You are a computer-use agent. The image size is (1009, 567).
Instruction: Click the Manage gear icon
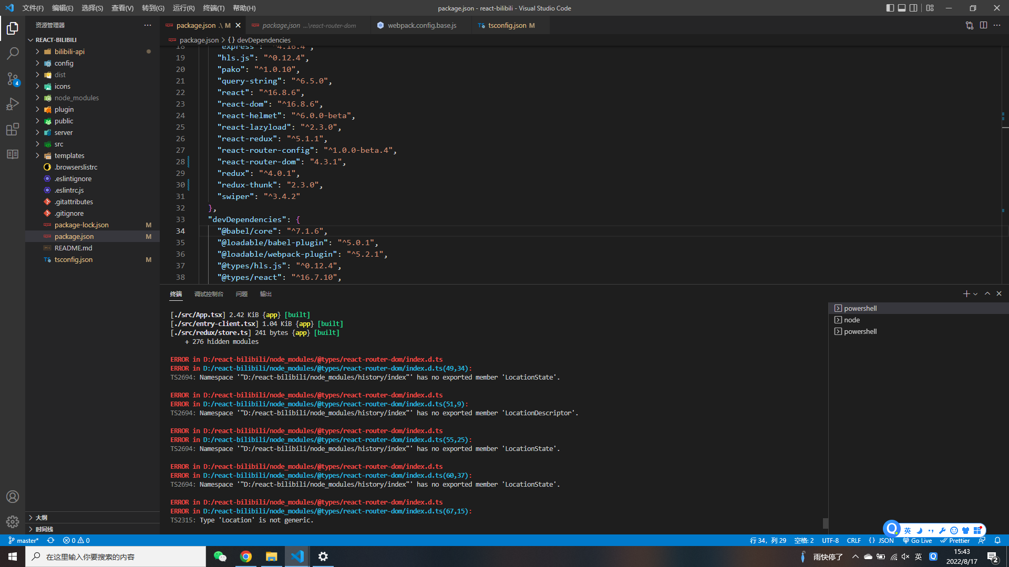(x=13, y=521)
